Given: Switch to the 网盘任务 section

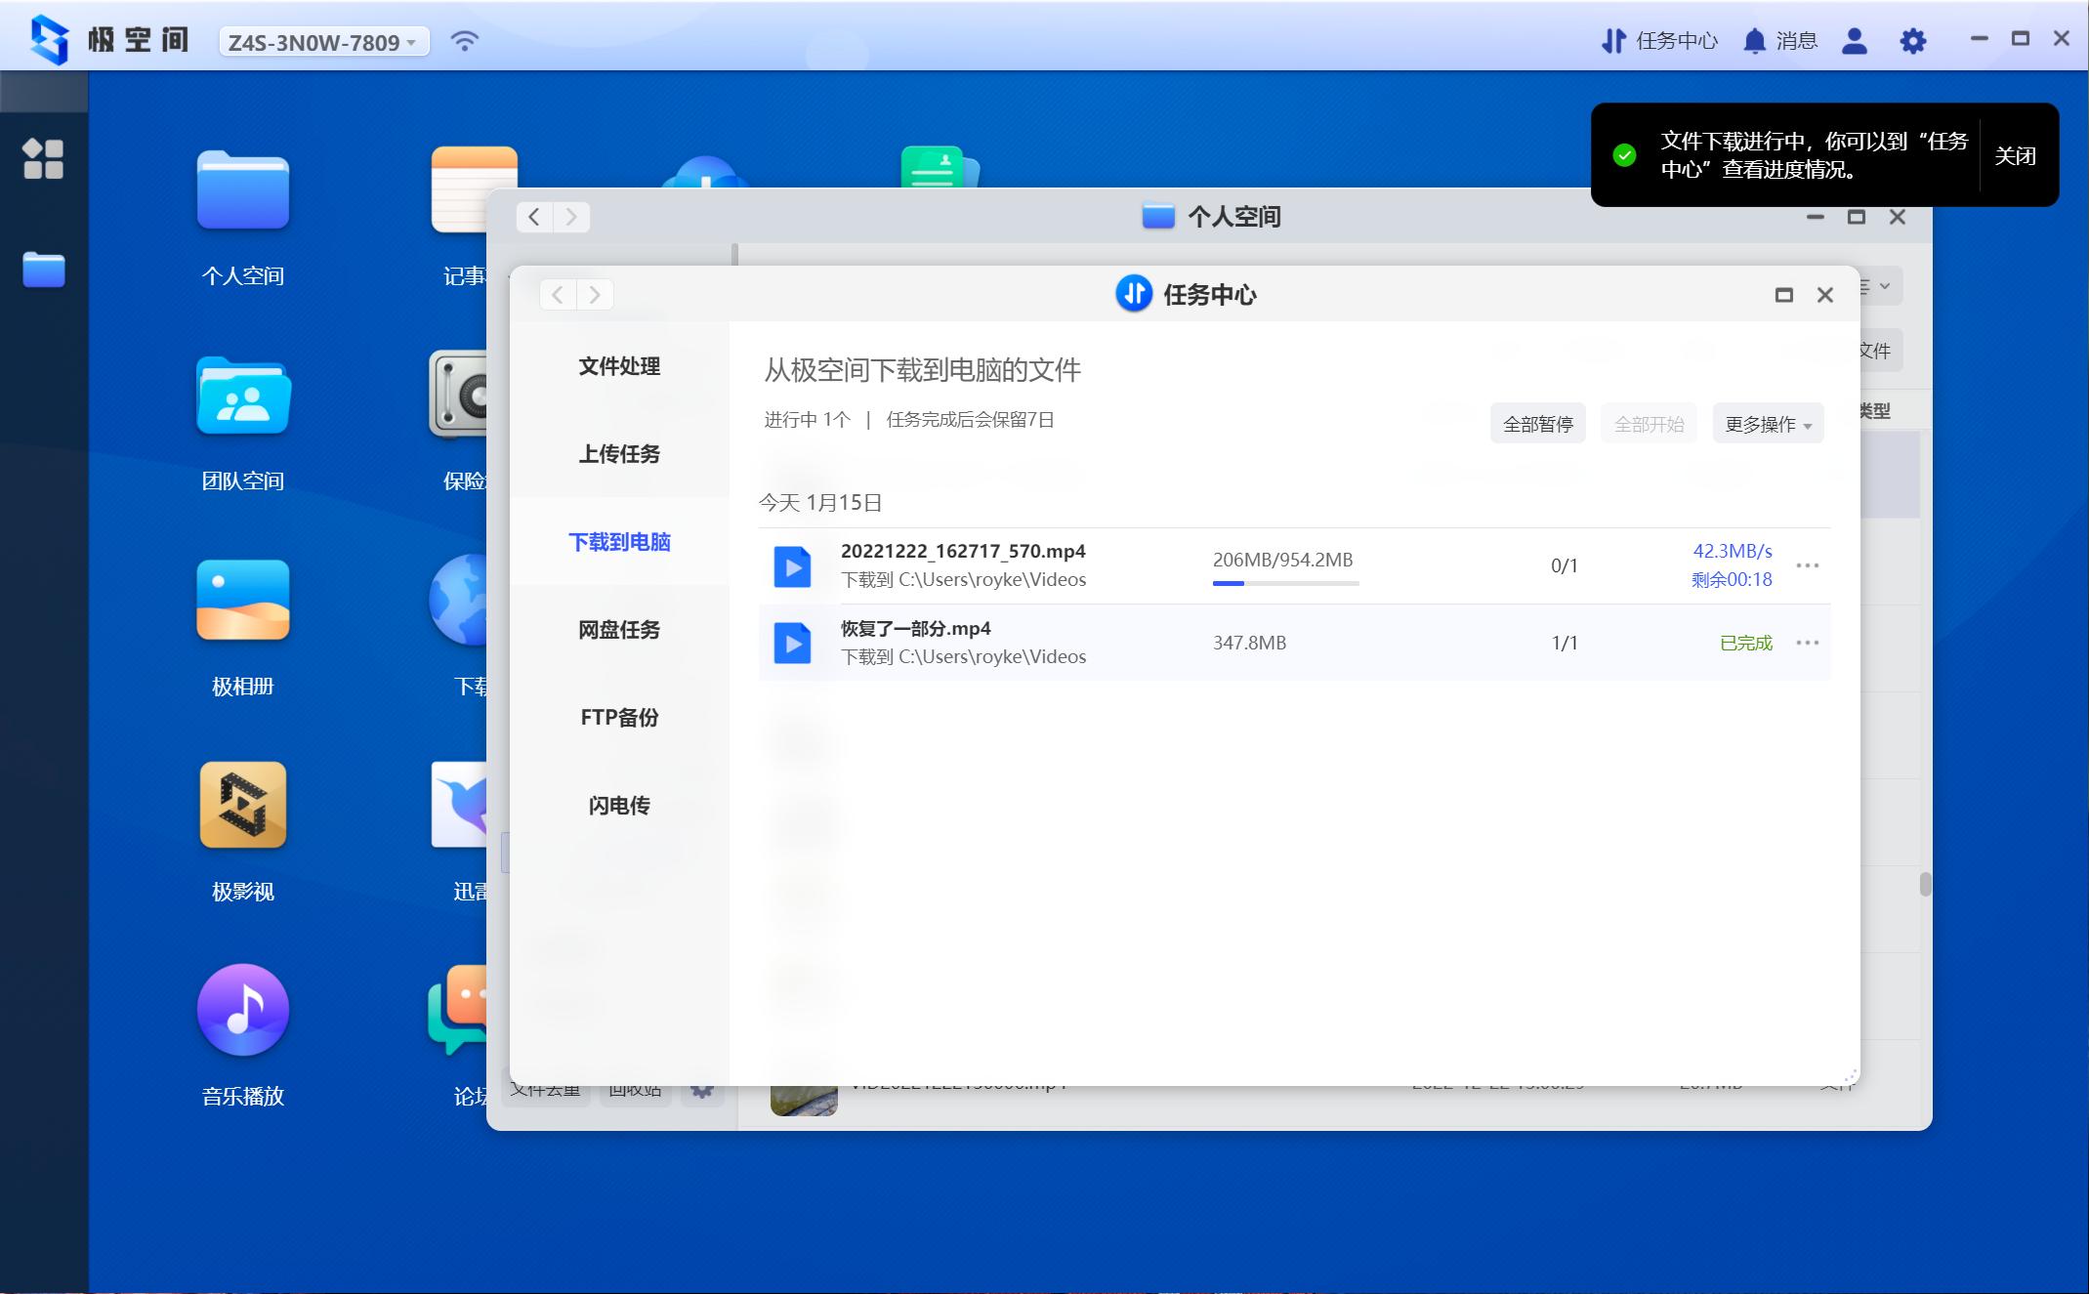Looking at the screenshot, I should click(619, 630).
